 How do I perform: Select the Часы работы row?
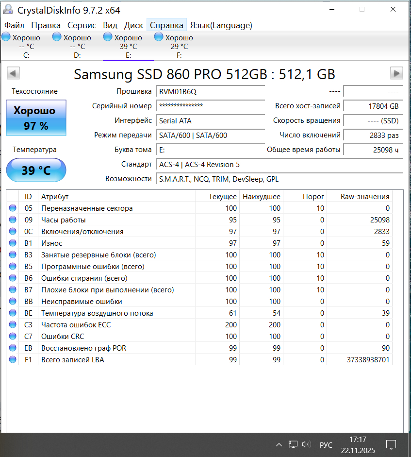click(199, 220)
